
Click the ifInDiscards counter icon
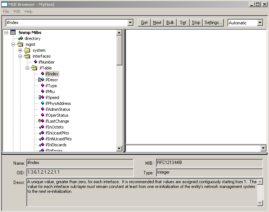[41, 145]
